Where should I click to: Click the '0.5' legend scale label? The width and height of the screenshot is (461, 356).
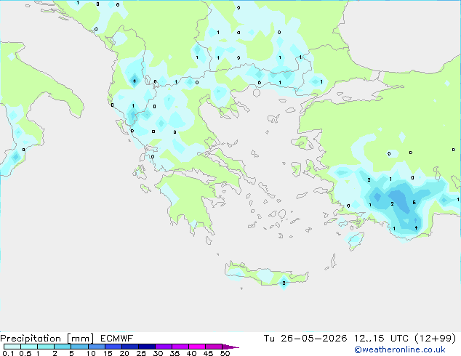tap(25, 353)
